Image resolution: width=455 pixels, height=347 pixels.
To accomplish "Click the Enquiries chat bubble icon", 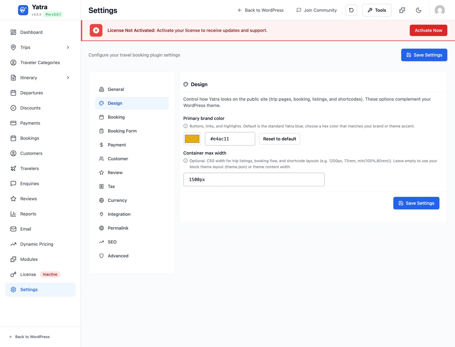I will point(13,184).
